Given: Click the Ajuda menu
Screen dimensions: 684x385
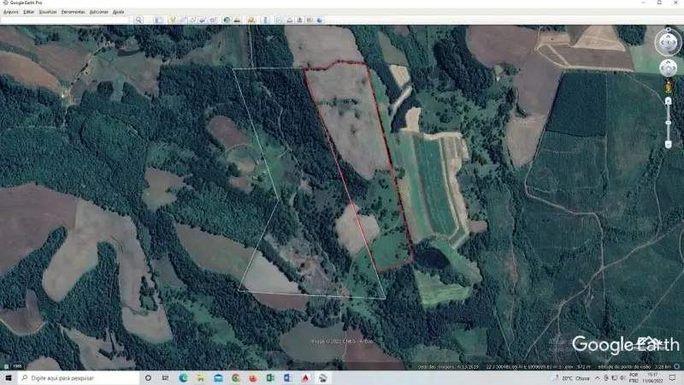Looking at the screenshot, I should (119, 12).
